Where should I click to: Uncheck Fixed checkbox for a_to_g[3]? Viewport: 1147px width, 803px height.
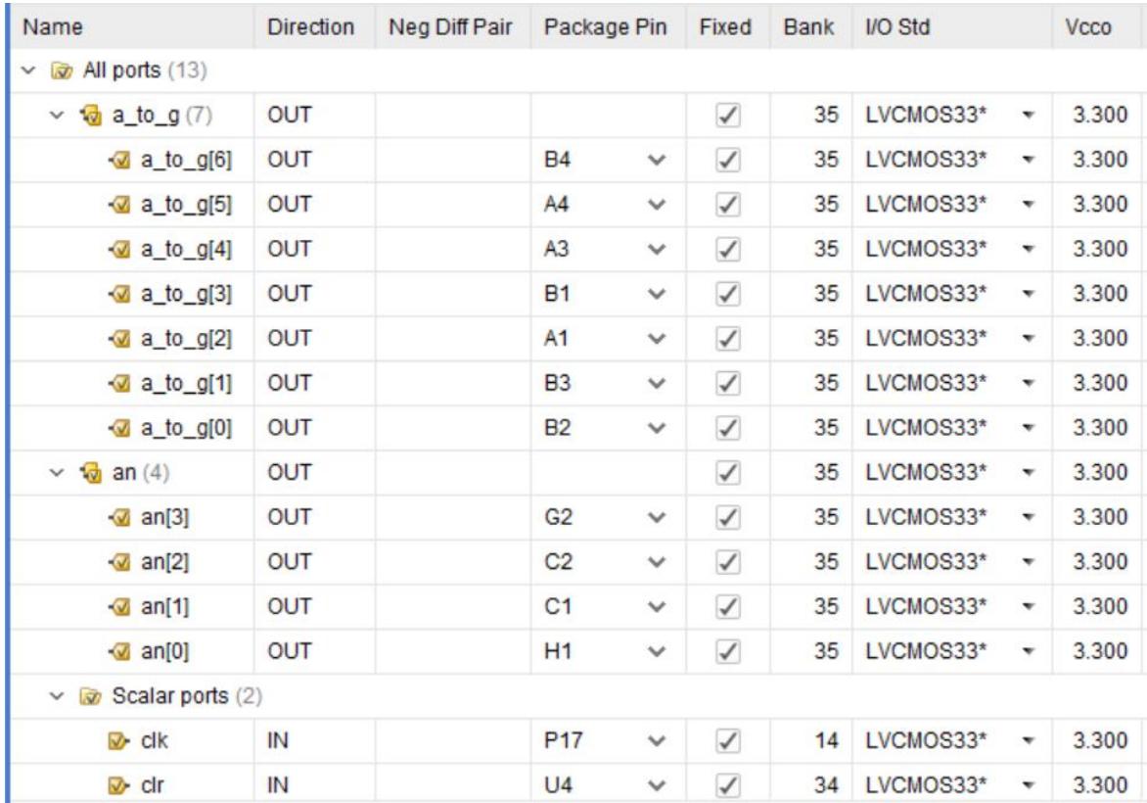(725, 294)
